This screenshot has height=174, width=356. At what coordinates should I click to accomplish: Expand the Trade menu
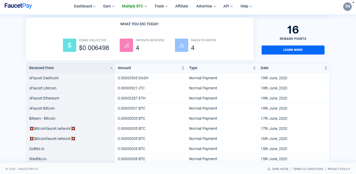coord(161,6)
